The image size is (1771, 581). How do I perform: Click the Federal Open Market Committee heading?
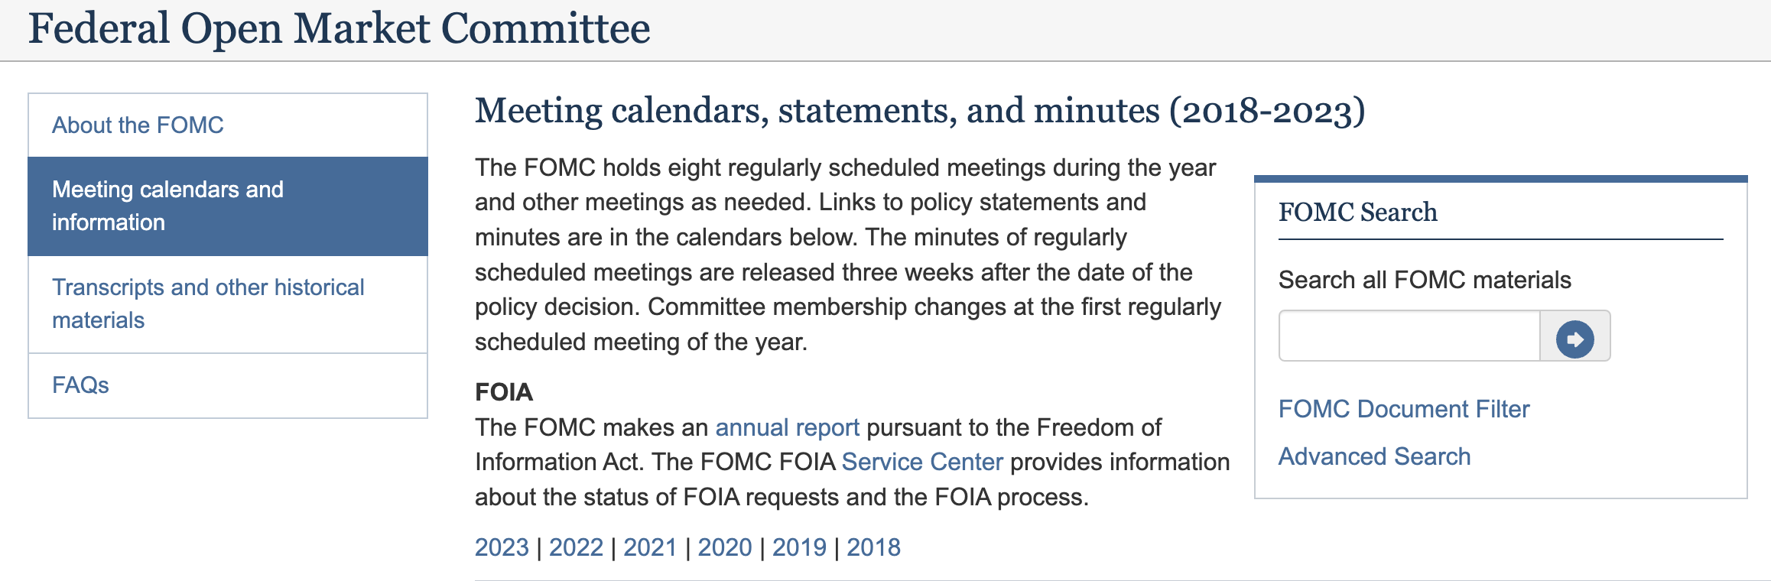tap(339, 29)
